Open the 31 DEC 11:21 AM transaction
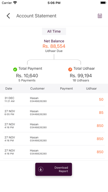108x192 pixels. [x=54, y=99]
